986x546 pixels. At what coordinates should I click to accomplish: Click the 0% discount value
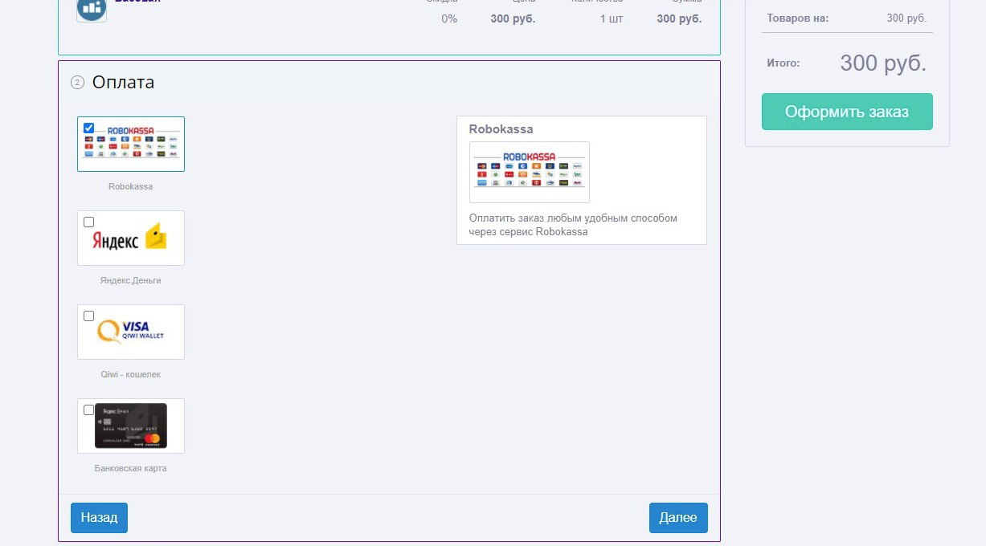(449, 18)
